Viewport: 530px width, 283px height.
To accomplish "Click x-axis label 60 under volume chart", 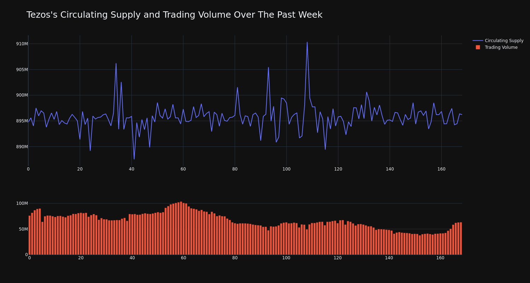I will 184,258.
